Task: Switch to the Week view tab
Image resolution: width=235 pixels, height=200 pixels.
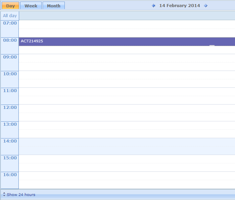Action: pyautogui.click(x=31, y=6)
